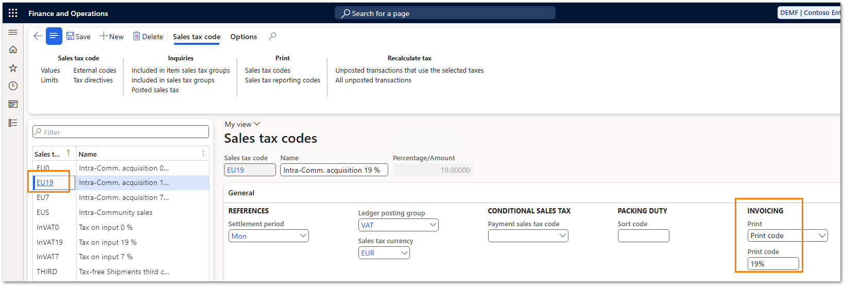Print Sales tax codes report
Viewport: 845px width, 286px height.
(268, 70)
